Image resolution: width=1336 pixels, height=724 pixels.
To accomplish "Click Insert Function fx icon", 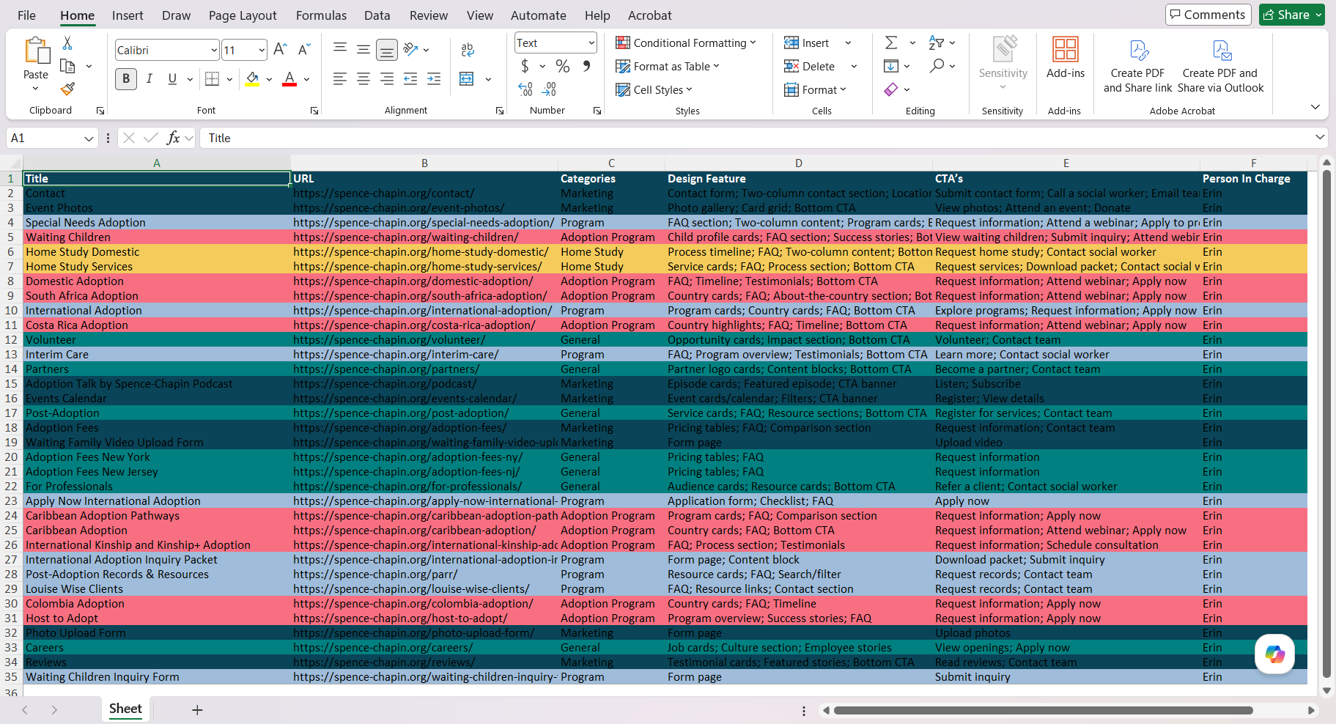I will [174, 138].
